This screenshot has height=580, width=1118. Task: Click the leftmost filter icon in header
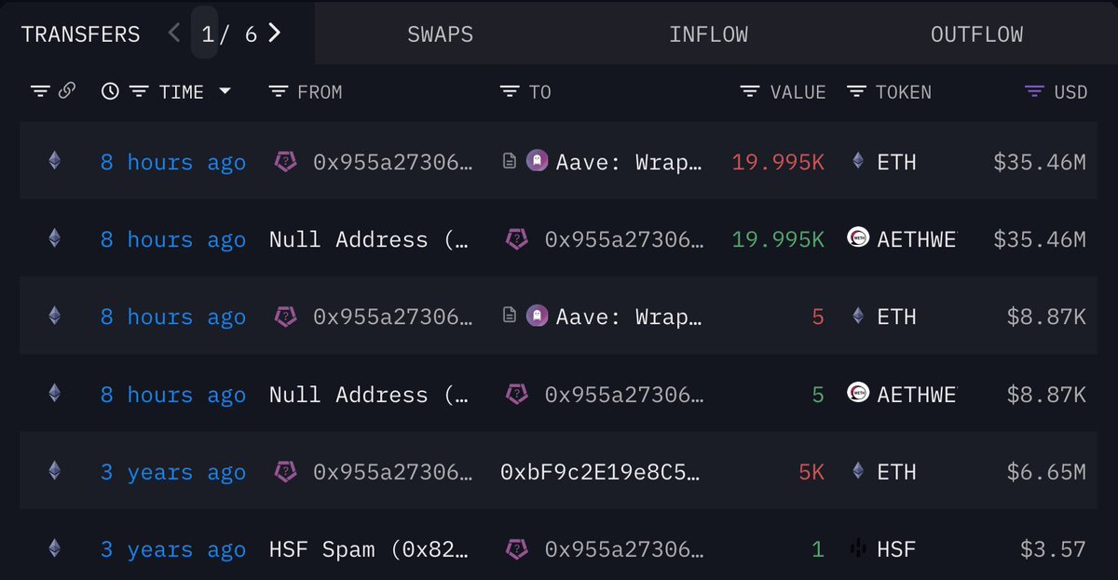[x=40, y=91]
